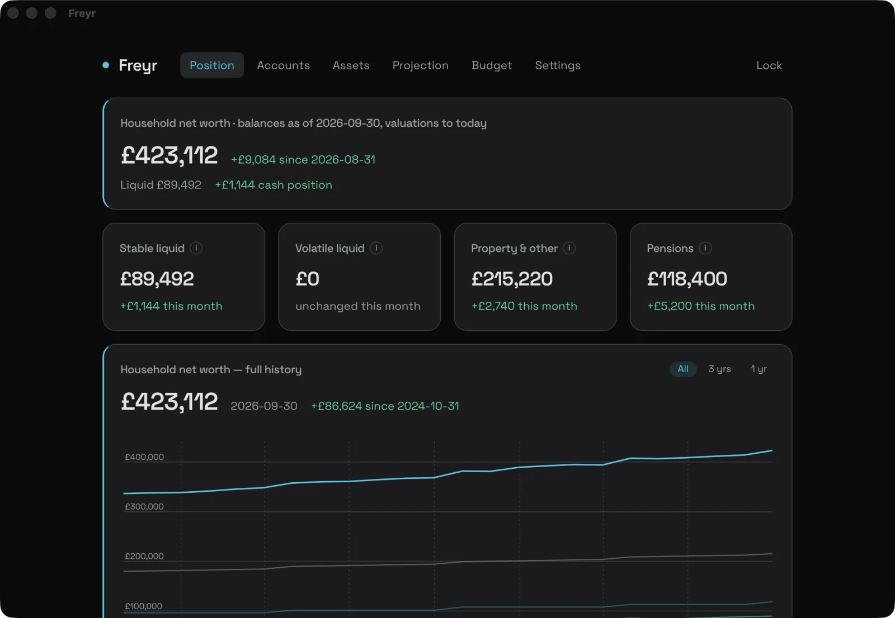Click the top summary £423,112 net worth figure
895x618 pixels.
(169, 155)
